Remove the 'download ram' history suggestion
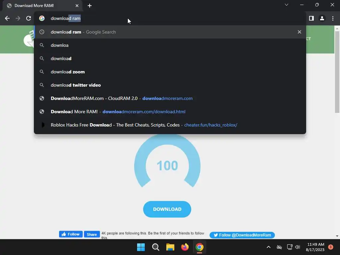Image resolution: width=340 pixels, height=255 pixels. pos(299,32)
